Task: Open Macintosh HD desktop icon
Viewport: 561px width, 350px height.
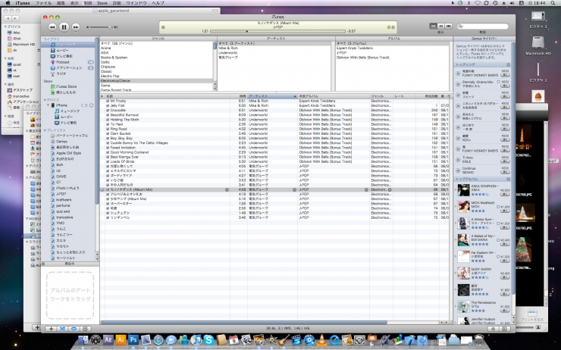Action: tap(538, 45)
